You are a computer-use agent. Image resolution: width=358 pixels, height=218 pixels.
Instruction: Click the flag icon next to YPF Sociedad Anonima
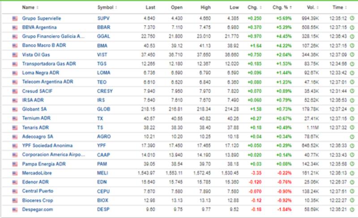click(x=15, y=145)
